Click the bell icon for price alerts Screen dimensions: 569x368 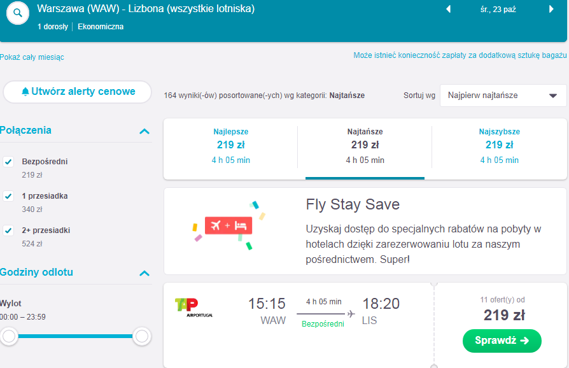click(x=25, y=92)
